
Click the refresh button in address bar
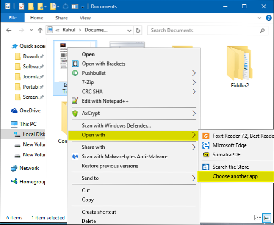coord(138,31)
